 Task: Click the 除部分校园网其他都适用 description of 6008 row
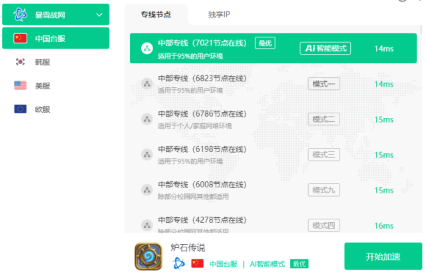click(193, 197)
